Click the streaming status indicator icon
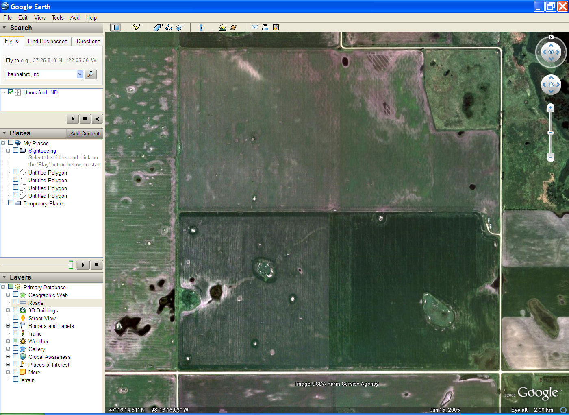569x415 pixels. pyautogui.click(x=563, y=410)
